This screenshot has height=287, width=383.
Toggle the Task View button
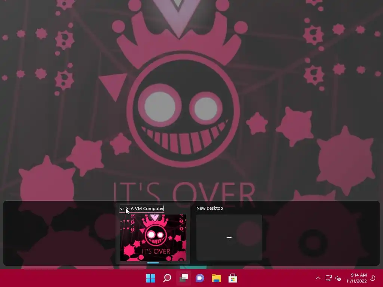(x=183, y=278)
